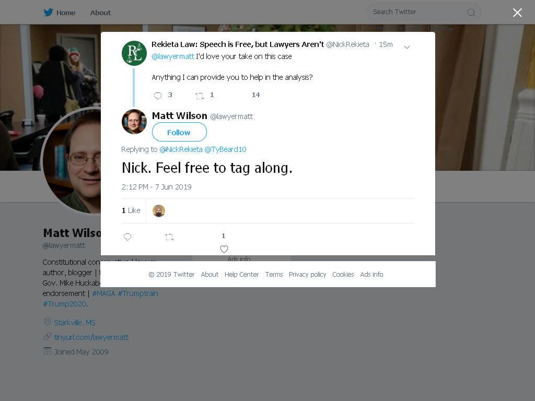The height and width of the screenshot is (401, 535).
Task: Follow Matt Wilson
Action: click(179, 132)
